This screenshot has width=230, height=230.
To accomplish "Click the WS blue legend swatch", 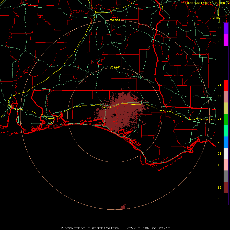I will 226,142.
